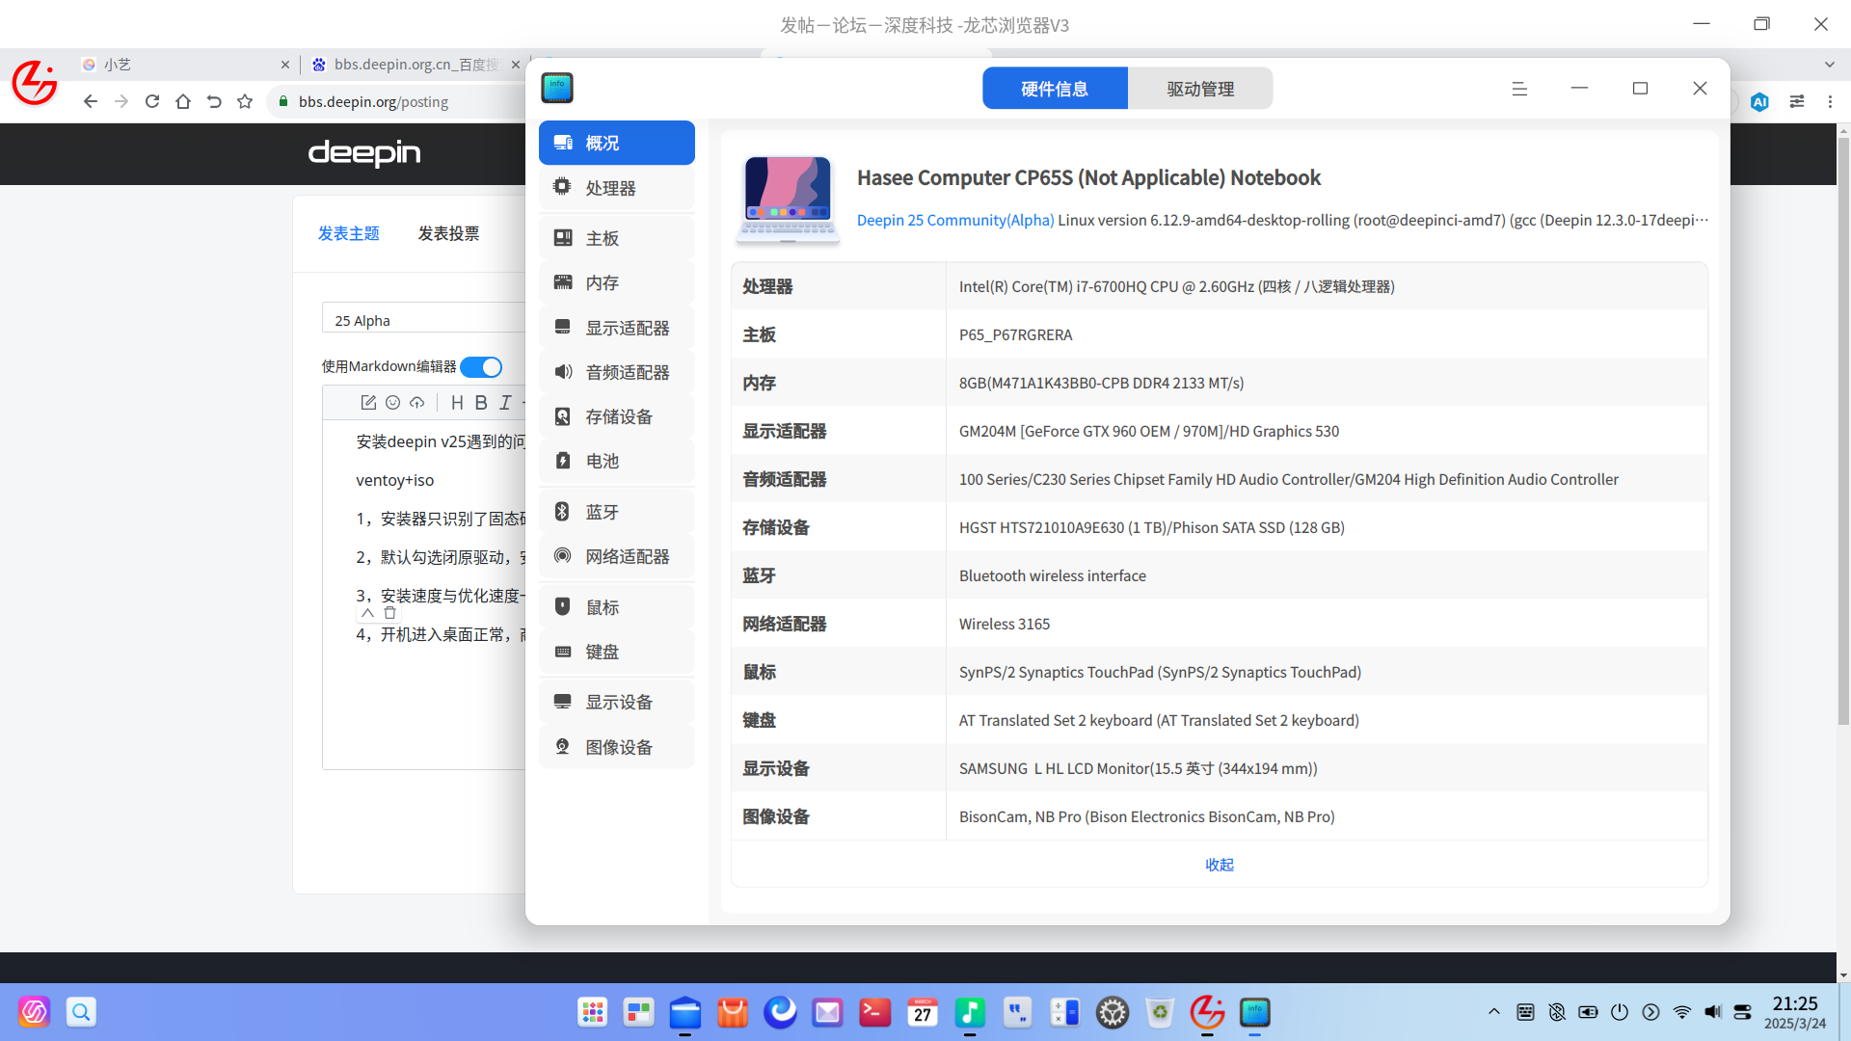Open Deepin 25 Community(Alpha) link
1851x1041 pixels.
tap(955, 220)
